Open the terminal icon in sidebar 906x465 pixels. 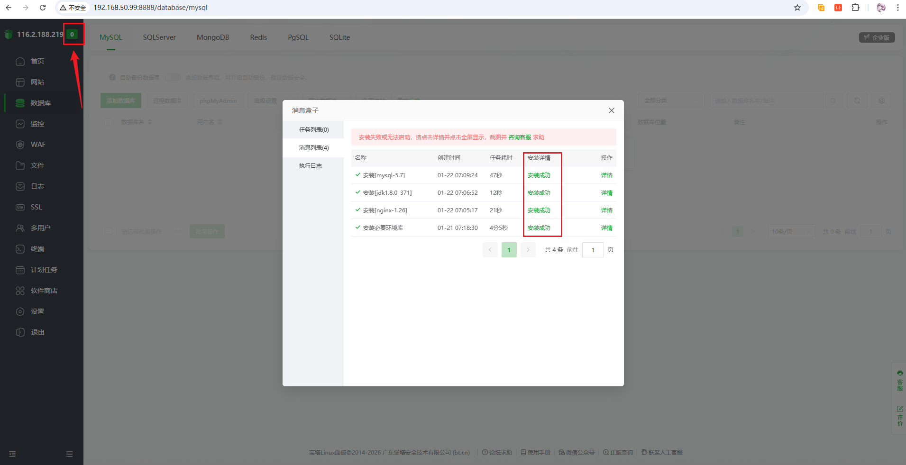pyautogui.click(x=20, y=249)
